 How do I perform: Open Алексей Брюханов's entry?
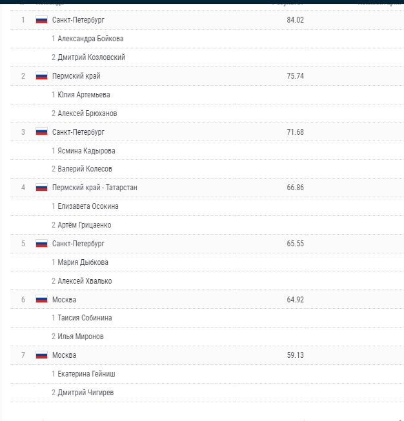pyautogui.click(x=87, y=113)
